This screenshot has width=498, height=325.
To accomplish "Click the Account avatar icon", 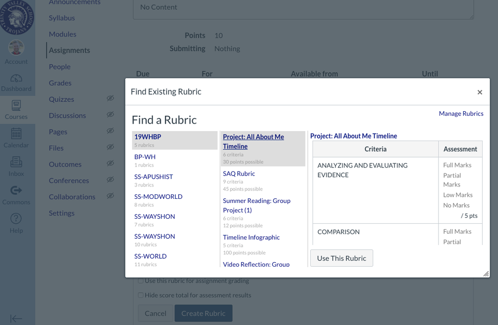I will (x=16, y=47).
